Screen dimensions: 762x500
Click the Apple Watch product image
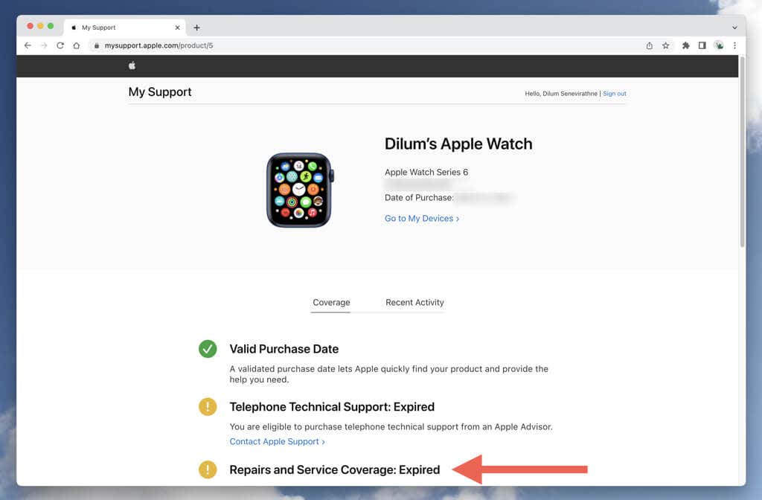tap(300, 190)
